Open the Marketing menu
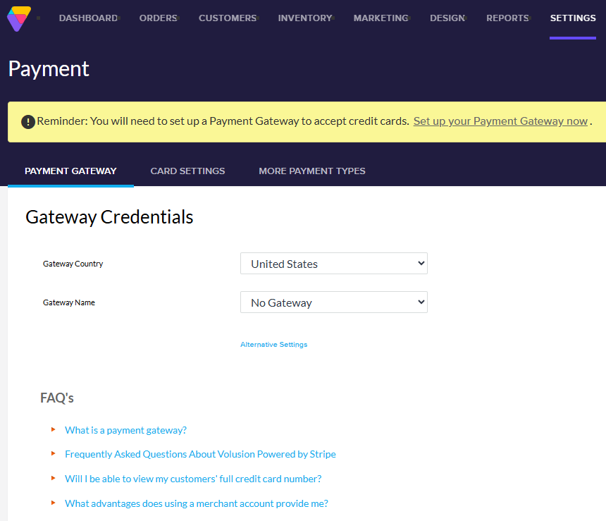 pos(380,18)
